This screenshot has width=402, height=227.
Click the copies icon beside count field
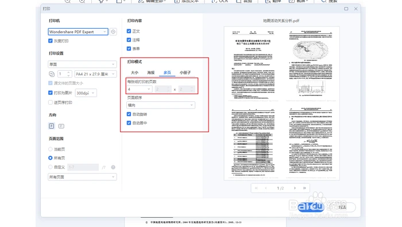point(52,74)
